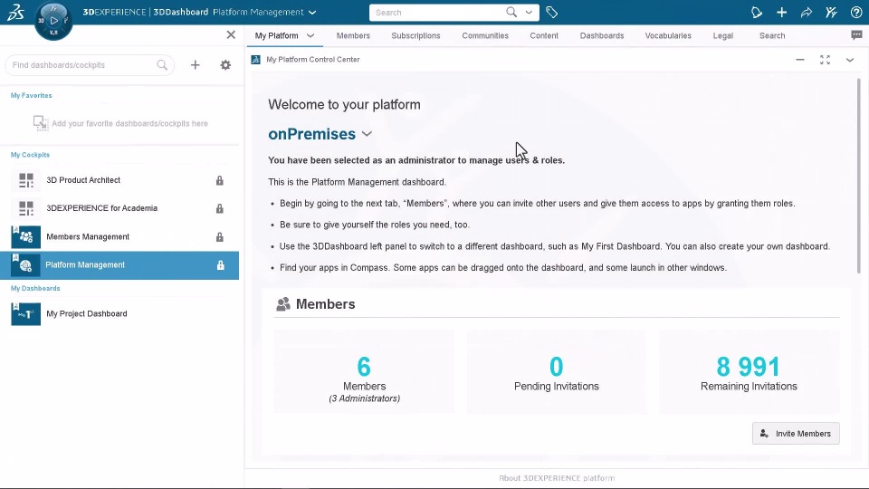Switch to the Subscriptions tab

(x=415, y=35)
